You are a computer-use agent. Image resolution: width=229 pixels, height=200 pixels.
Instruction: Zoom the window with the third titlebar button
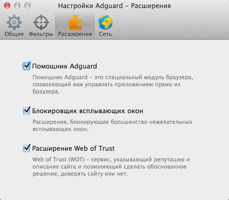pos(27,6)
